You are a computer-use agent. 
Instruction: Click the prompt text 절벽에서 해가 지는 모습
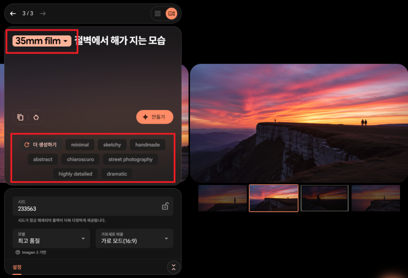click(x=120, y=41)
